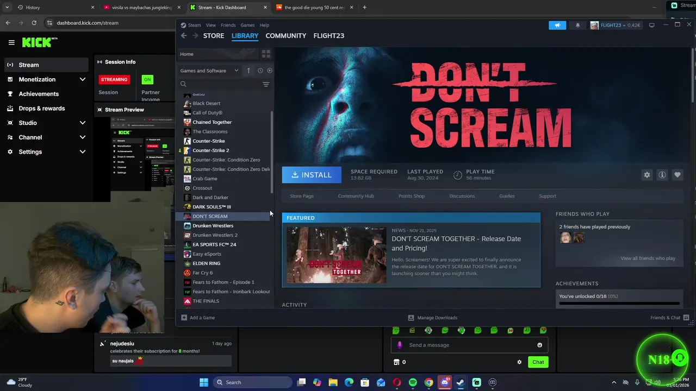Screen dimensions: 696x391
Task: Open emoji picker in Kick chat box
Action: tap(539, 345)
